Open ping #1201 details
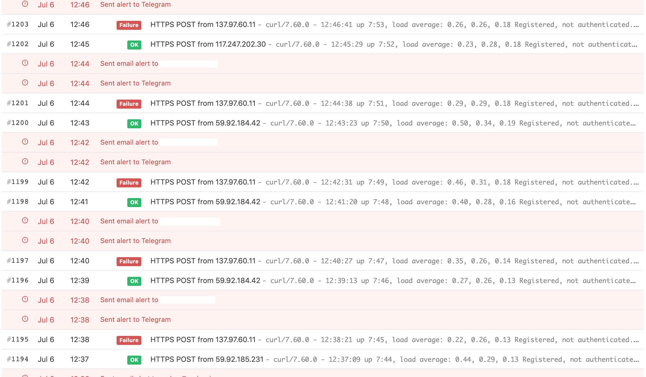This screenshot has height=377, width=646. [x=323, y=103]
